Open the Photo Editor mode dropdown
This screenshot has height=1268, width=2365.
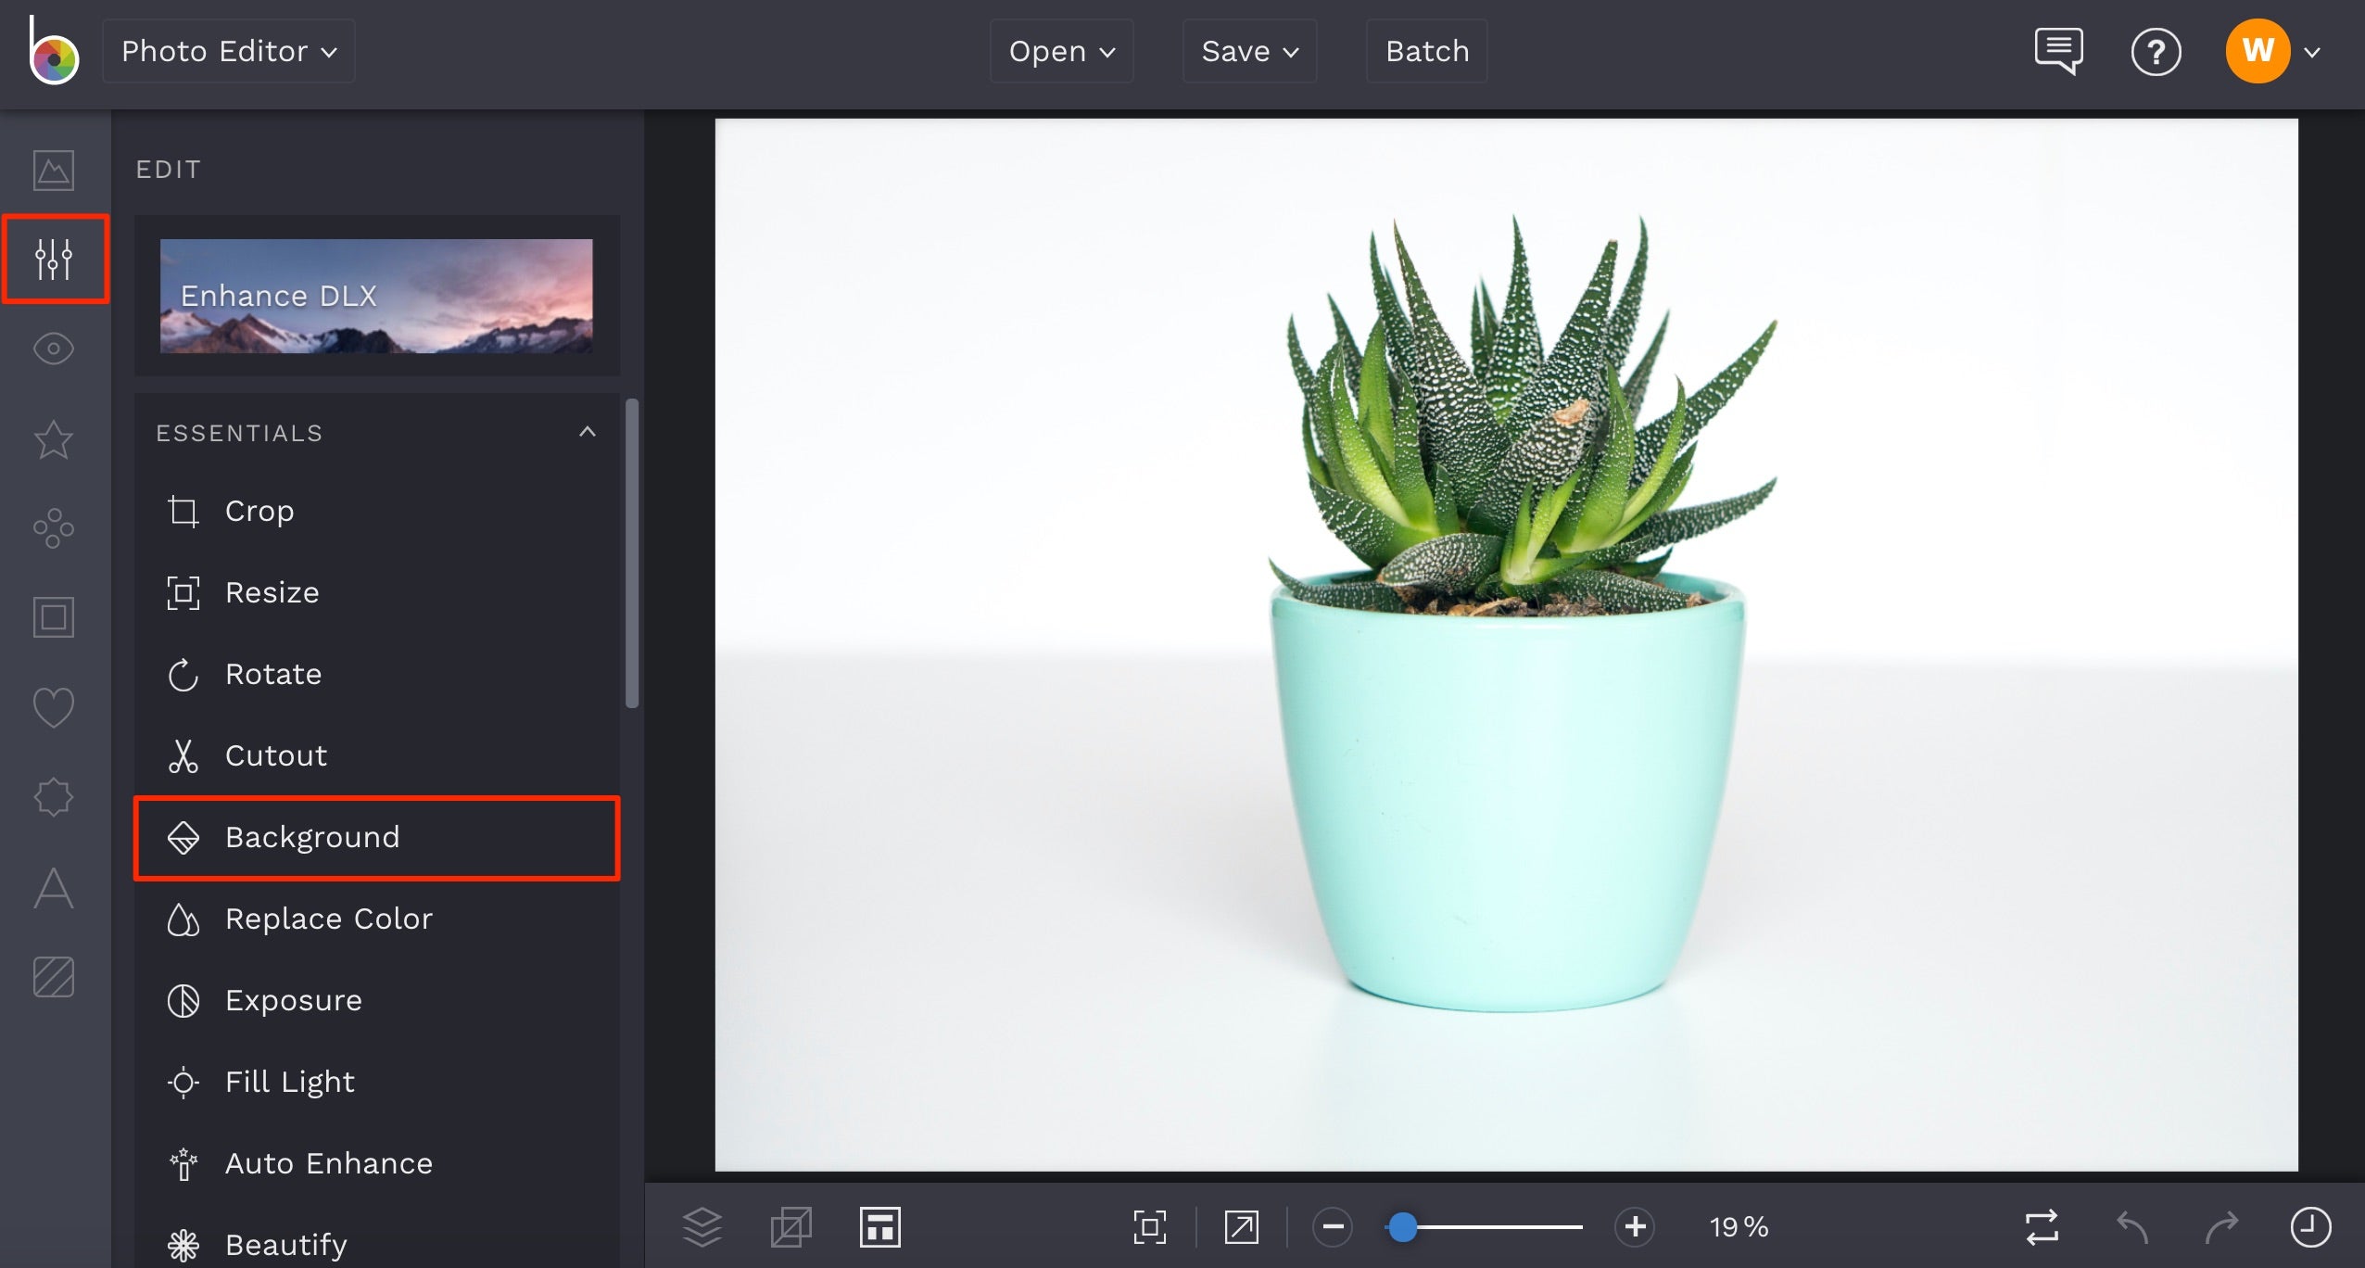228,51
